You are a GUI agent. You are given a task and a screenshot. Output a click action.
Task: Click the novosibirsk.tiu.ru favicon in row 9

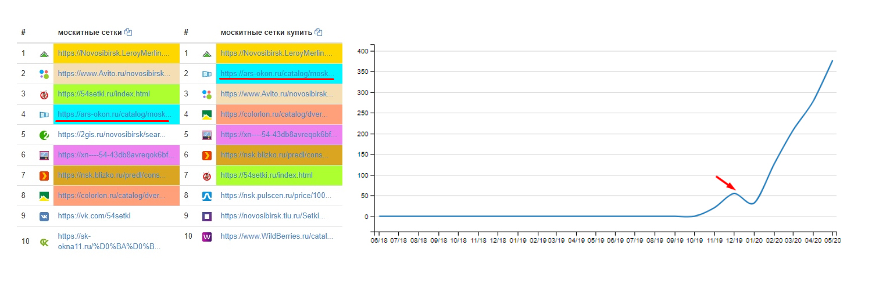[207, 216]
